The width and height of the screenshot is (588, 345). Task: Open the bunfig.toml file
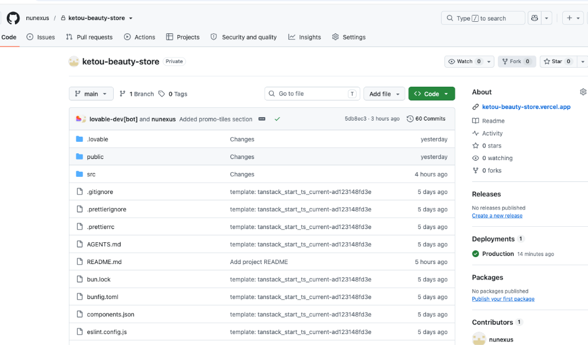[x=102, y=297]
